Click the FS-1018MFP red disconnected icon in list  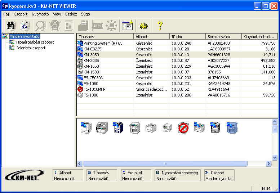point(80,89)
